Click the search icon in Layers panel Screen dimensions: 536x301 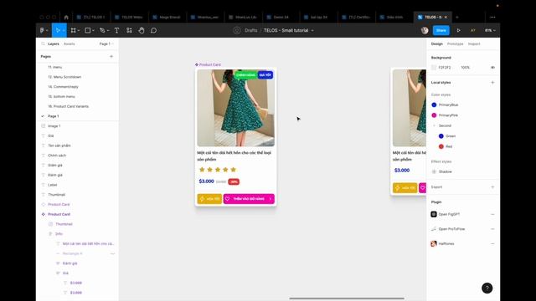[43, 43]
